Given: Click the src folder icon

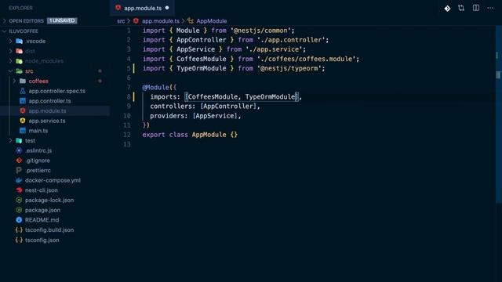Looking at the screenshot, I should click(x=19, y=71).
